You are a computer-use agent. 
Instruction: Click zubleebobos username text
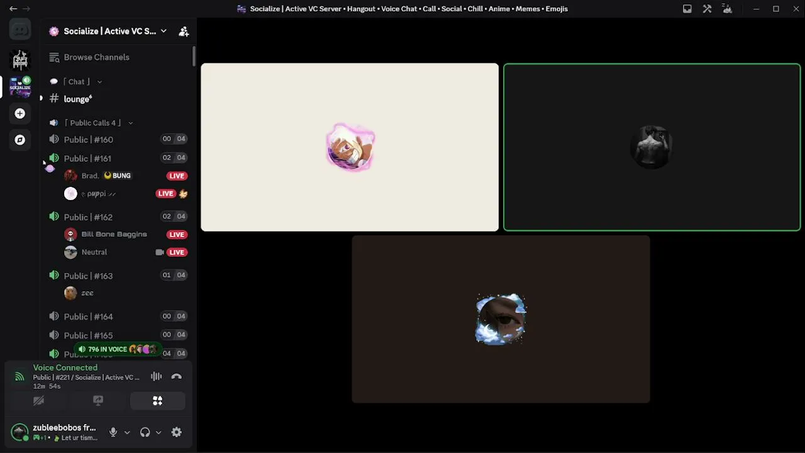(x=64, y=428)
